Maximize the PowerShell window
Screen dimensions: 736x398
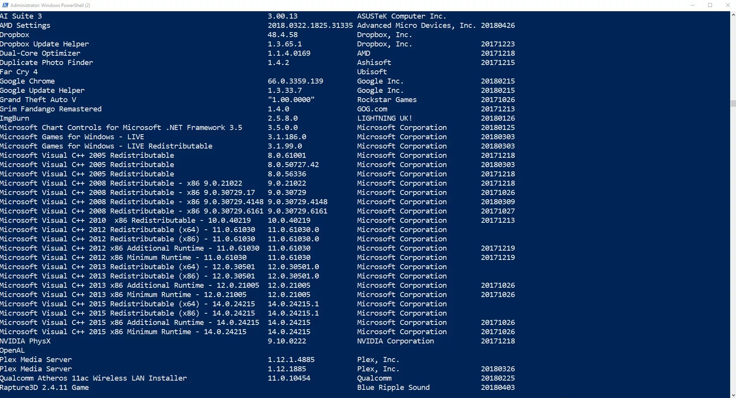click(710, 5)
